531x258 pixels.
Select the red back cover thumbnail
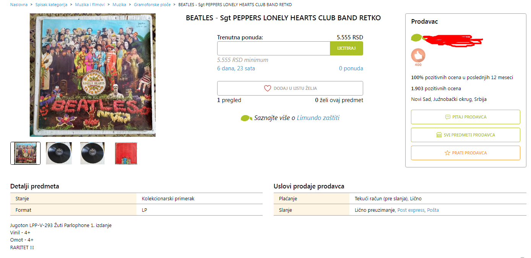(x=126, y=153)
